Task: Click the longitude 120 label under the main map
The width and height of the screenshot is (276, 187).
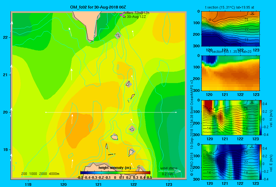Action: [x=63, y=184]
